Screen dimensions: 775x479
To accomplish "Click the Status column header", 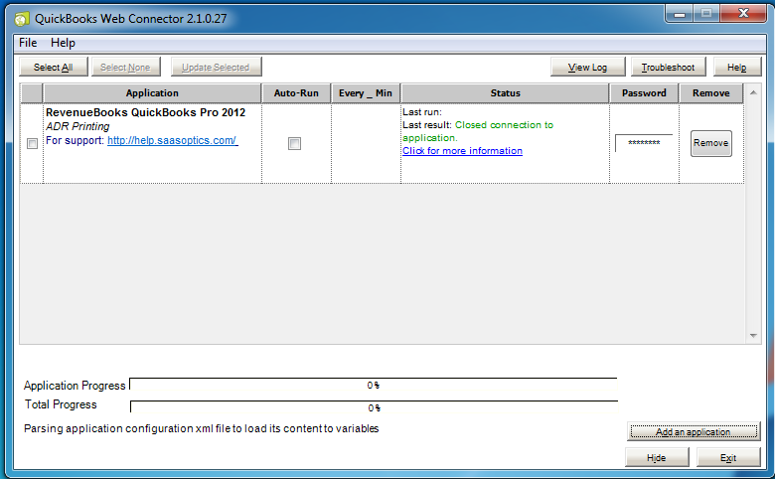I will (x=505, y=93).
